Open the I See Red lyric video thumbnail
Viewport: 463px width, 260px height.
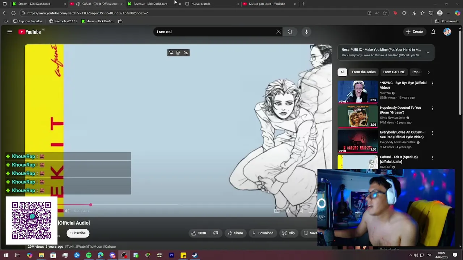tap(358, 141)
